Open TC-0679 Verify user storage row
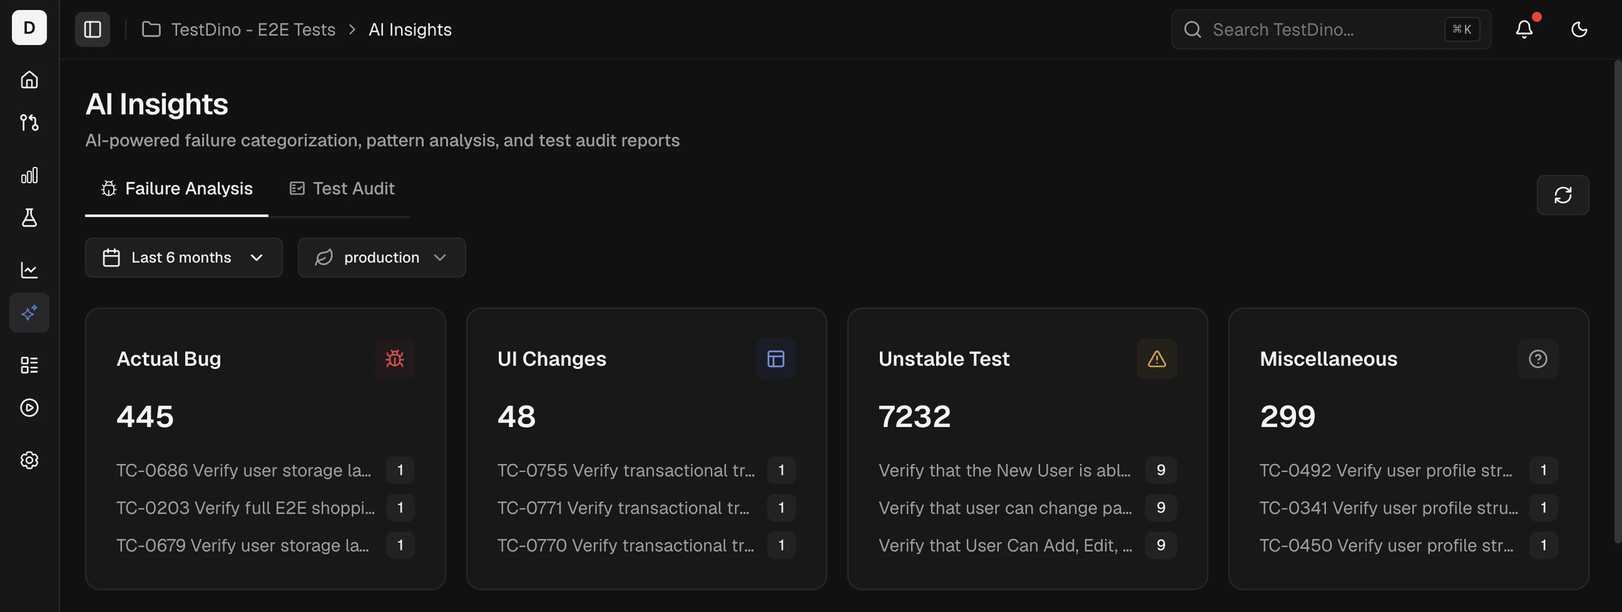The width and height of the screenshot is (1622, 612). (265, 544)
